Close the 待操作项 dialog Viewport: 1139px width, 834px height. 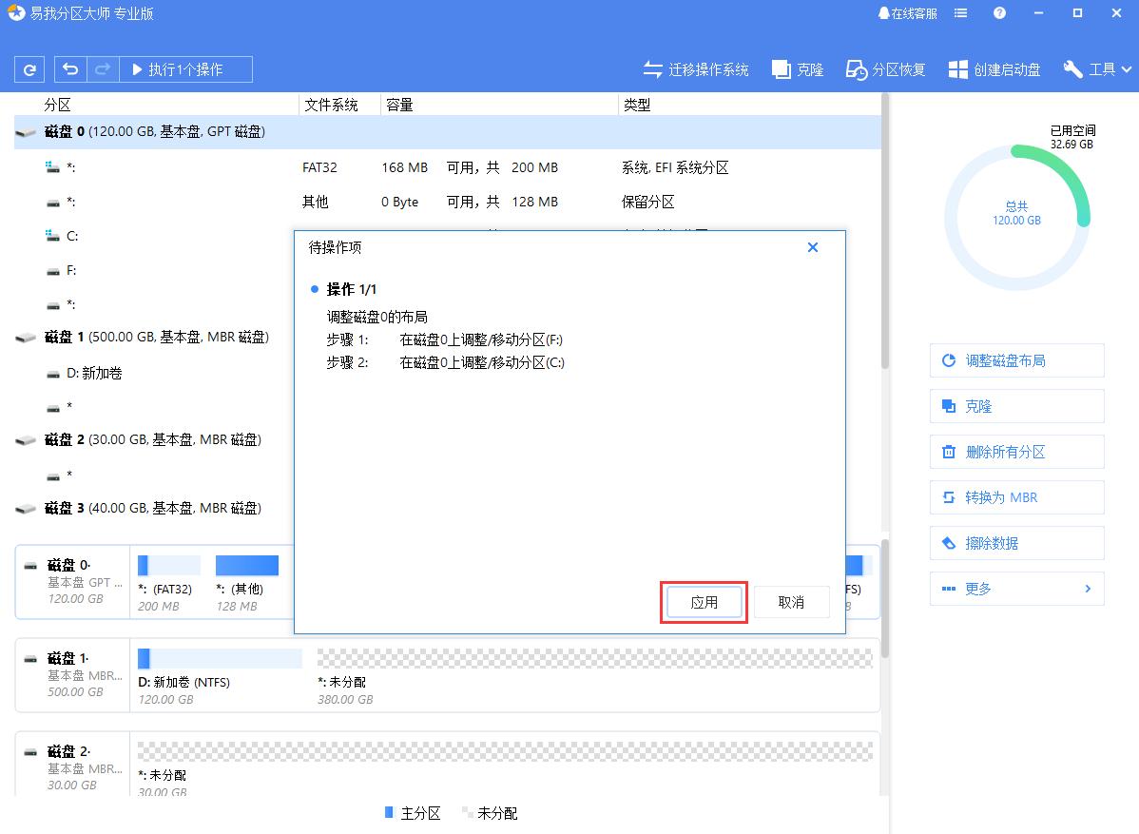tap(813, 247)
